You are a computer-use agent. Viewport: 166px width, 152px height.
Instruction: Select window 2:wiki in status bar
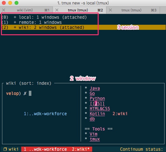81,149
